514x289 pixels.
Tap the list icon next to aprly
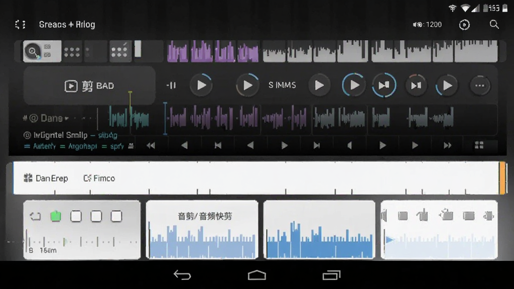point(131,146)
